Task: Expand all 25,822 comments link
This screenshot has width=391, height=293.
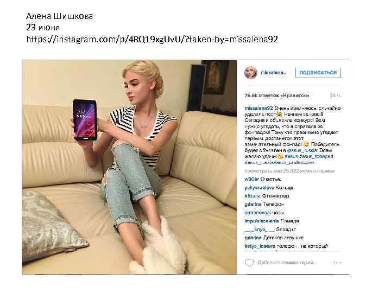Action: tap(289, 171)
